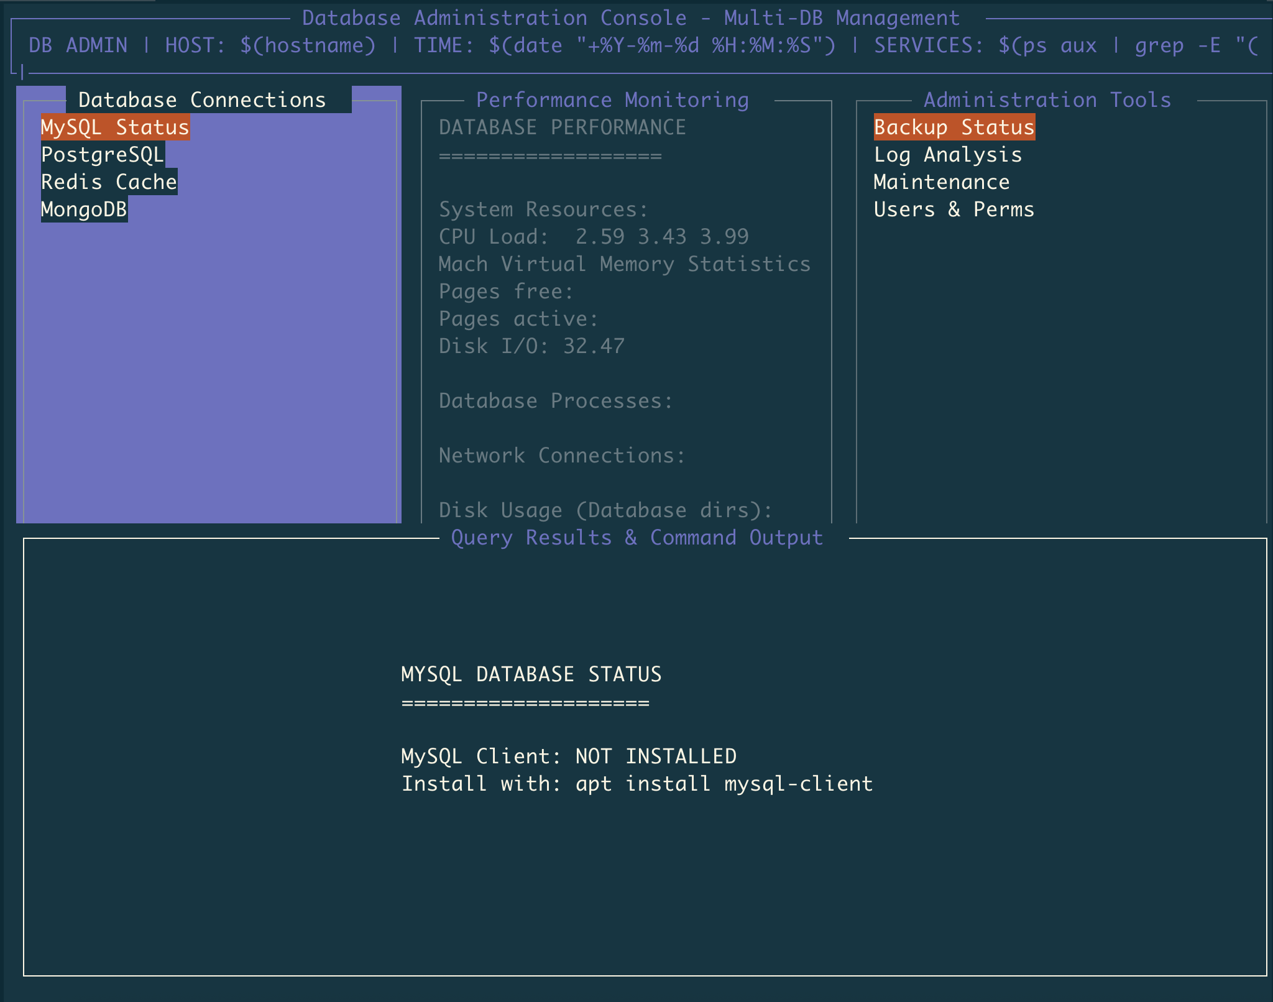Click the Query Results & Command Output header
The image size is (1273, 1002).
point(636,537)
